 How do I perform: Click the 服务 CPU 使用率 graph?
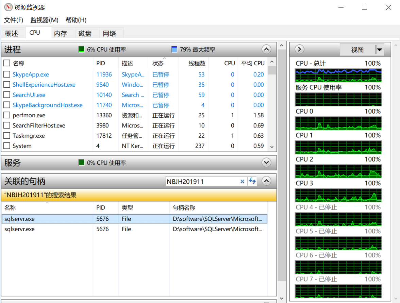click(x=338, y=99)
